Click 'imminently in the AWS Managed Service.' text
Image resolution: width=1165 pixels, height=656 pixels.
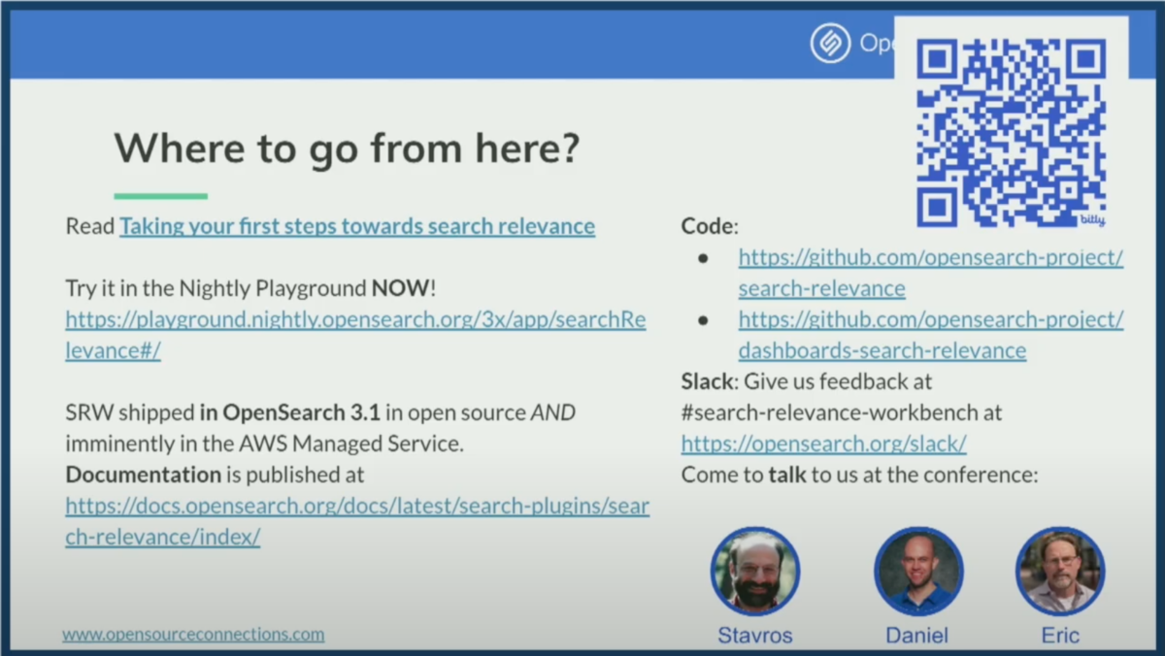[265, 443]
